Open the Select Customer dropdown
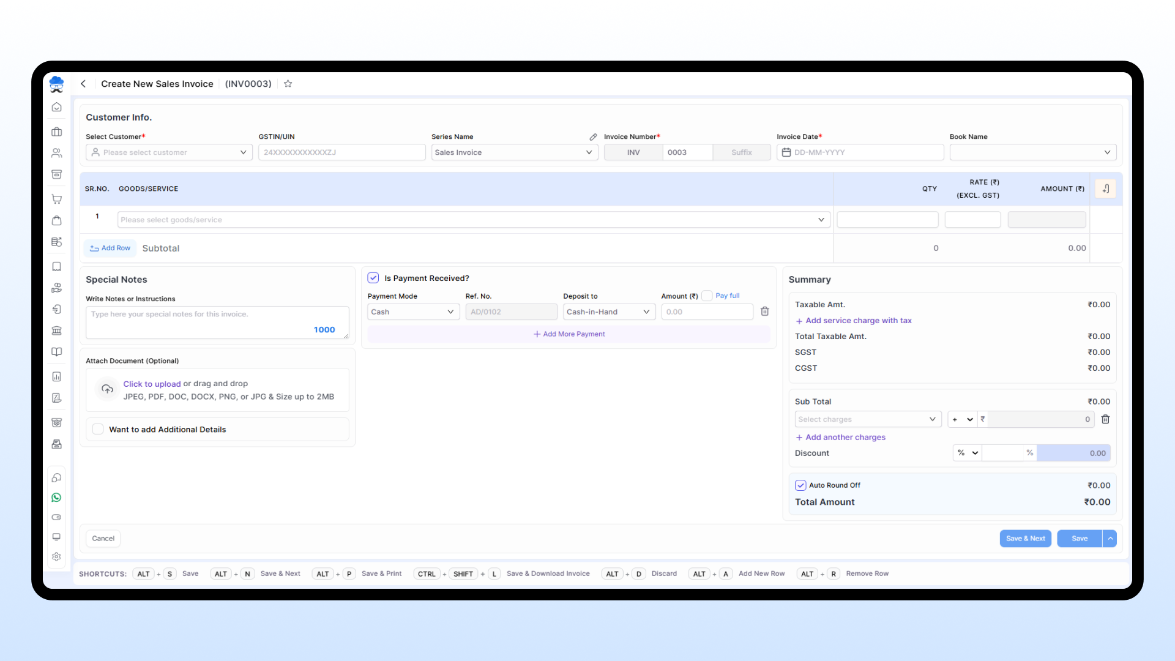 pyautogui.click(x=169, y=152)
